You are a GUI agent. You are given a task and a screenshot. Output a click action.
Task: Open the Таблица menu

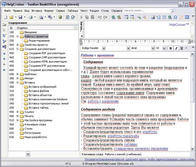point(73,11)
